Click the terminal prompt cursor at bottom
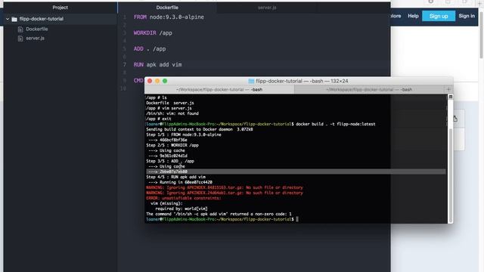Image resolution: width=484 pixels, height=272 pixels. [297, 219]
